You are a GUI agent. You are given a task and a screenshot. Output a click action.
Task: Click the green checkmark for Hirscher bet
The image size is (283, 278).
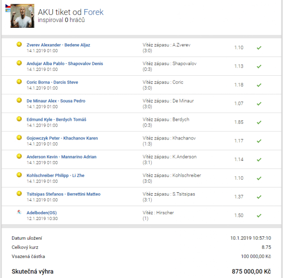[259, 216]
